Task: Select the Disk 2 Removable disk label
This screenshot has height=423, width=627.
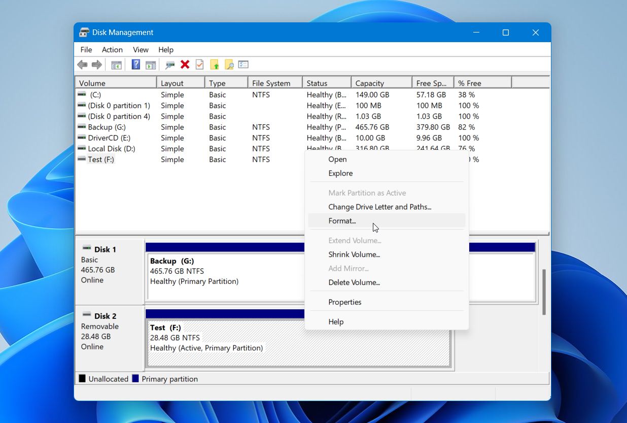Action: tap(110, 338)
